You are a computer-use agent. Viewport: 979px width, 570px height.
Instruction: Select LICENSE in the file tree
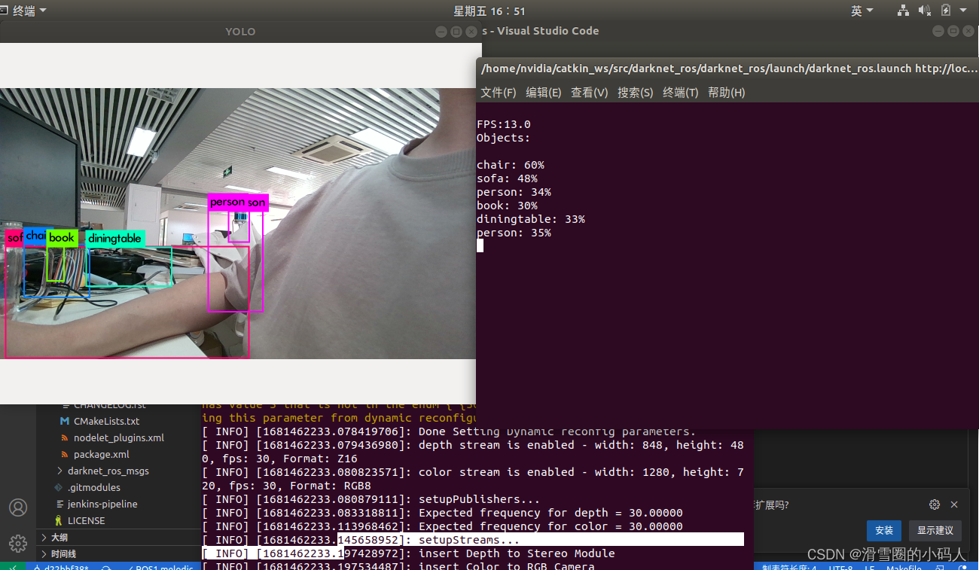(87, 520)
